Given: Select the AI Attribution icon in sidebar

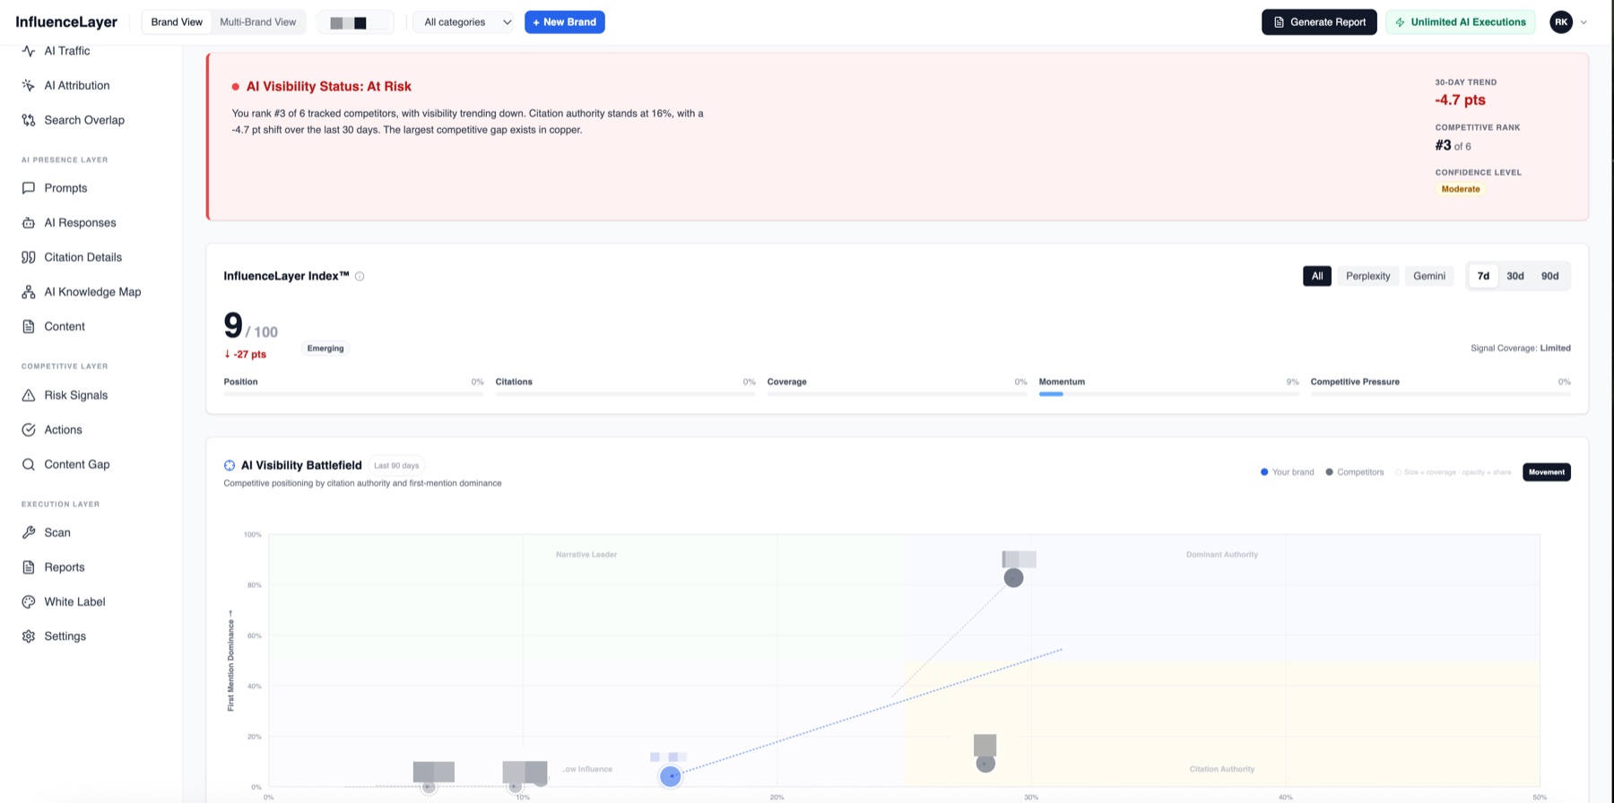Looking at the screenshot, I should coord(29,85).
